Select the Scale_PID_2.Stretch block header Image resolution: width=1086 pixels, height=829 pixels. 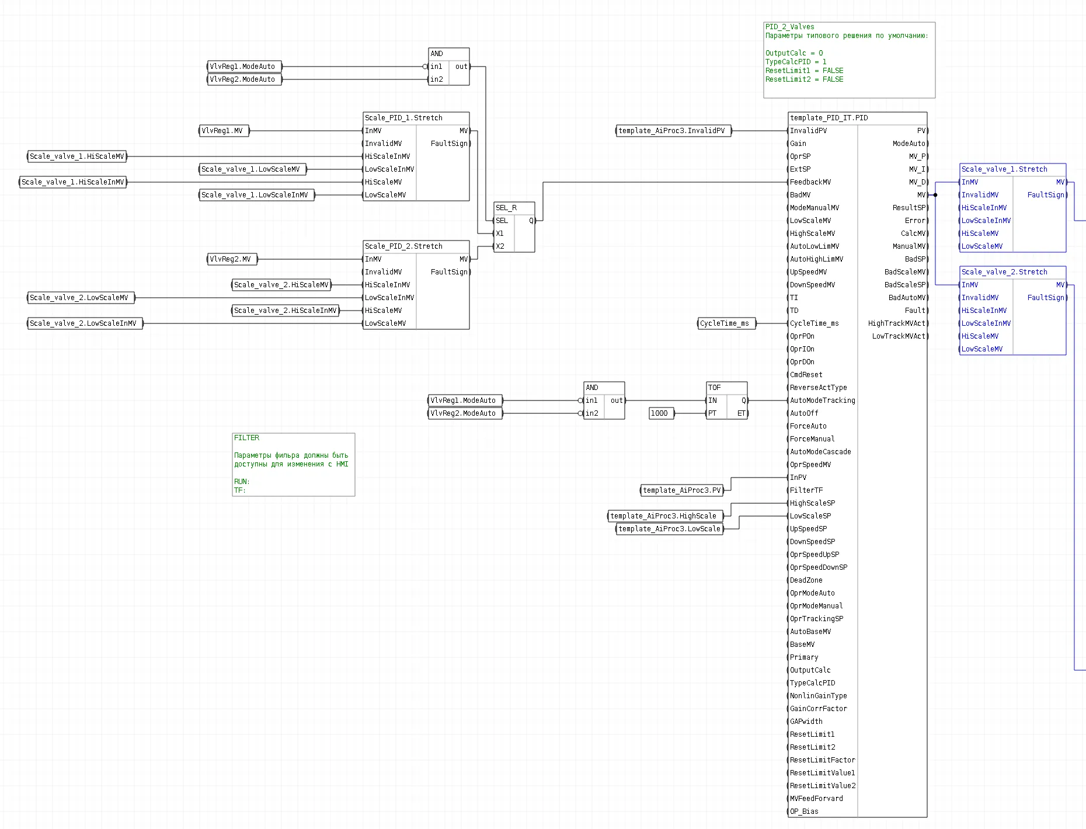tap(416, 246)
